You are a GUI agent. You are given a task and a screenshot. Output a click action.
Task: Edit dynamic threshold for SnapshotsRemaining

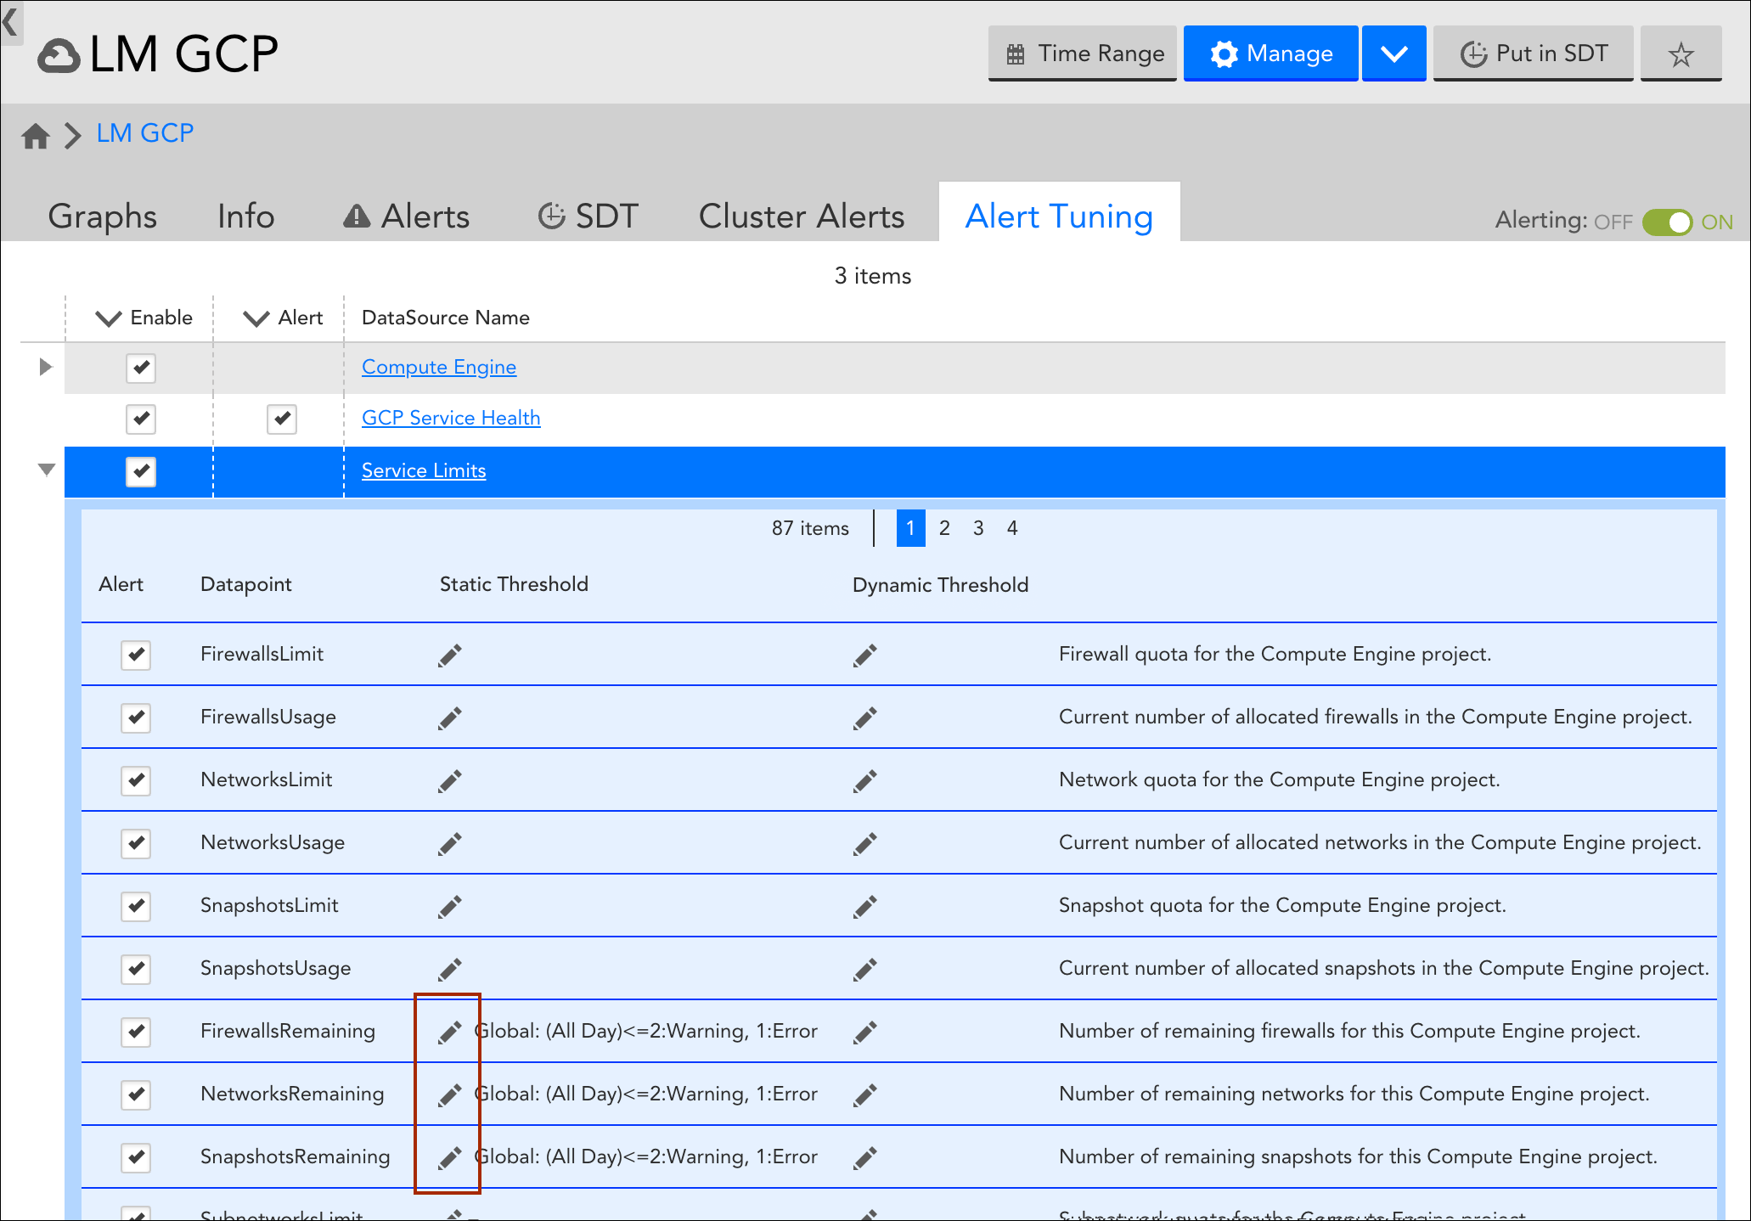864,1157
